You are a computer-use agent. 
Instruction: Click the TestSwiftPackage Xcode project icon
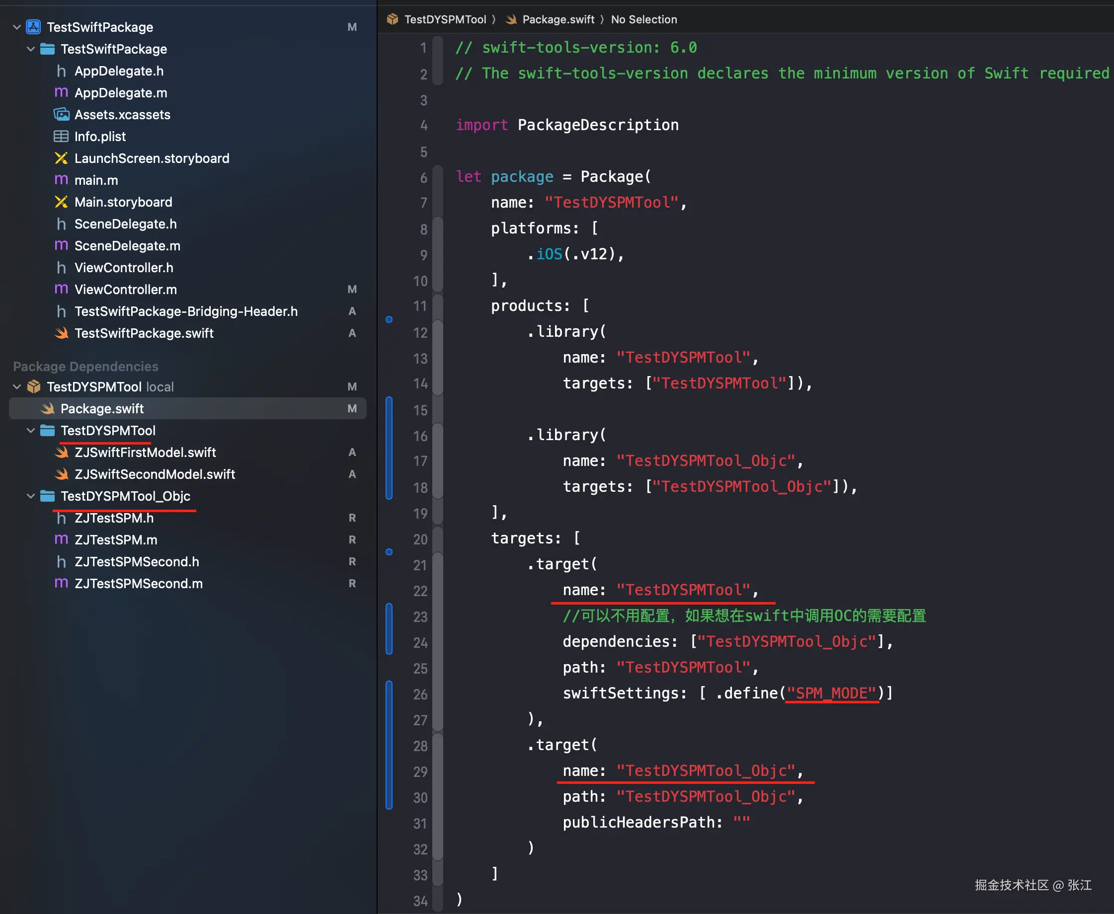point(33,27)
